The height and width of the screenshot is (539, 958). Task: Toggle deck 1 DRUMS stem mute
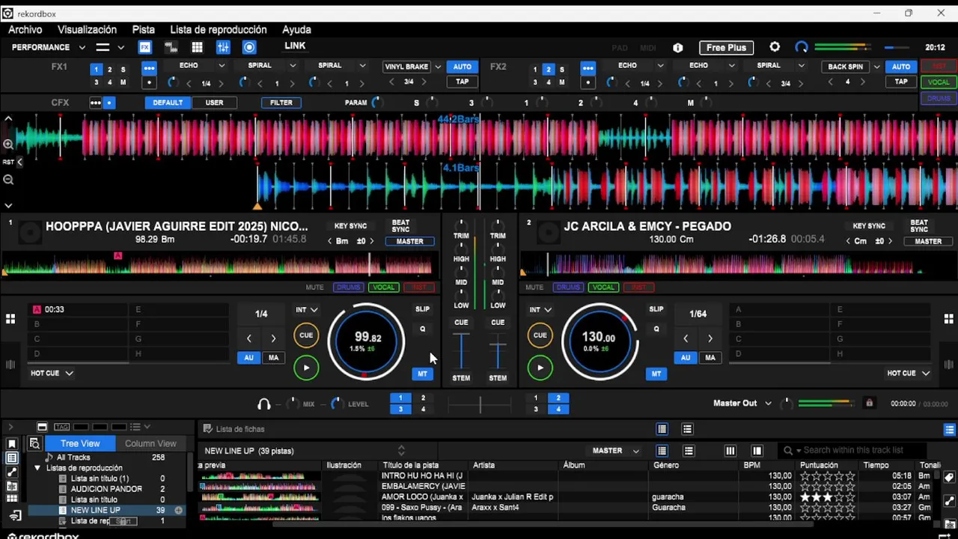pyautogui.click(x=348, y=287)
